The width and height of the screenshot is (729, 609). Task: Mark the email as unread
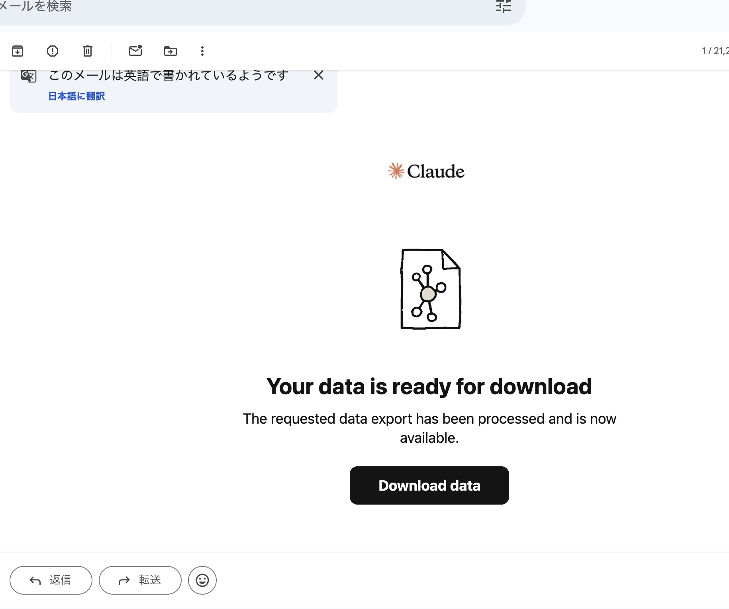coord(135,51)
